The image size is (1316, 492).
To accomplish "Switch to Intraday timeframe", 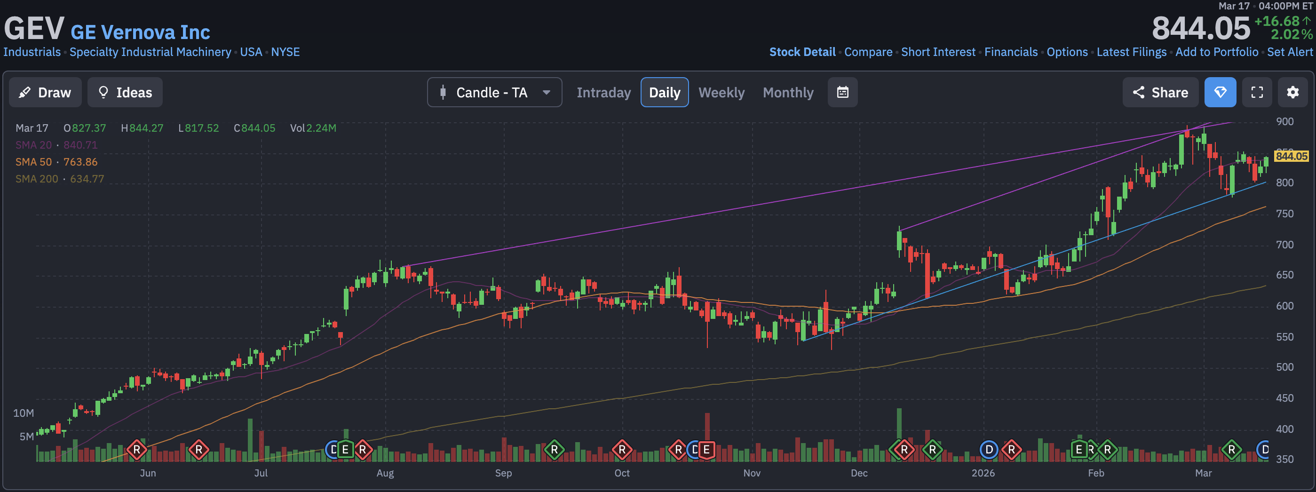I will (603, 93).
